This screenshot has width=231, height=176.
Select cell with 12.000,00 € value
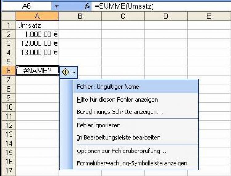coord(37,44)
